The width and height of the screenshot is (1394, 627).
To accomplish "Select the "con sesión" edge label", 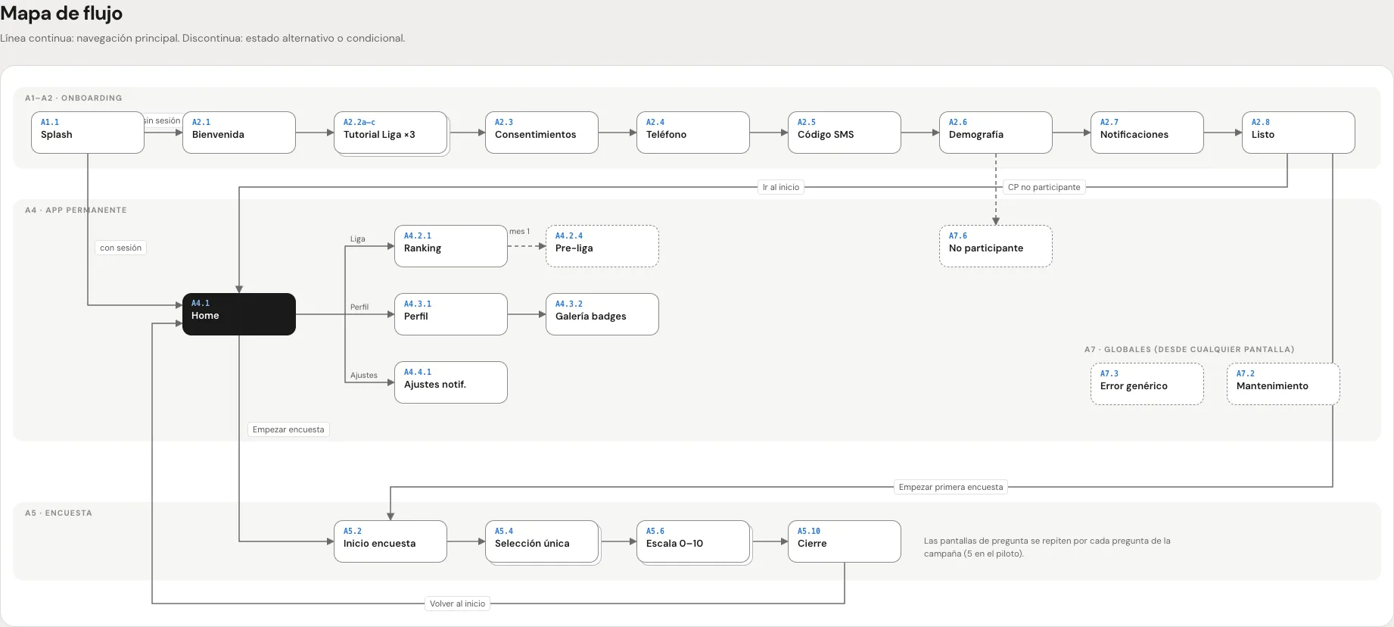I will (x=121, y=248).
